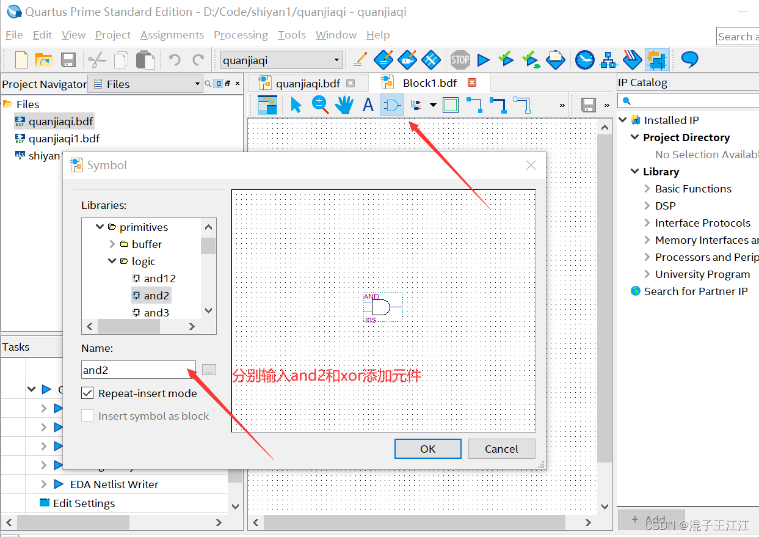Click the IP Catalog toolbar icon
The image size is (759, 537).
pos(656,60)
